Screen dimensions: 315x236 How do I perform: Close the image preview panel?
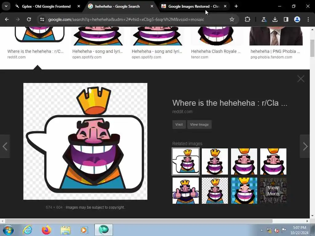coord(301,79)
